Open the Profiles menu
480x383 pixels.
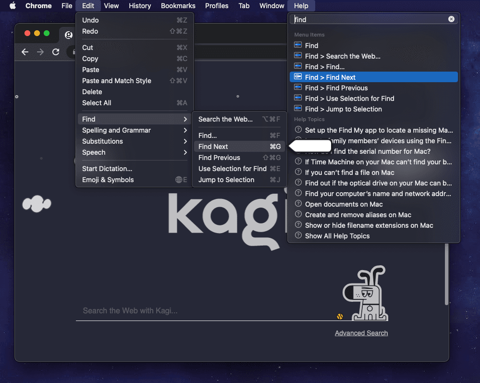(x=217, y=6)
